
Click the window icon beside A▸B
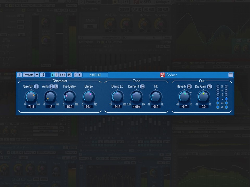(69, 75)
